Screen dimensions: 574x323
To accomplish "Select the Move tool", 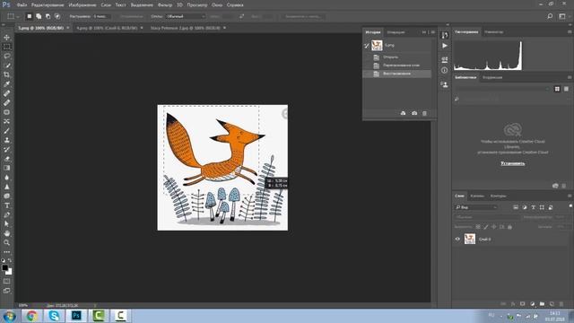I will 6,38.
